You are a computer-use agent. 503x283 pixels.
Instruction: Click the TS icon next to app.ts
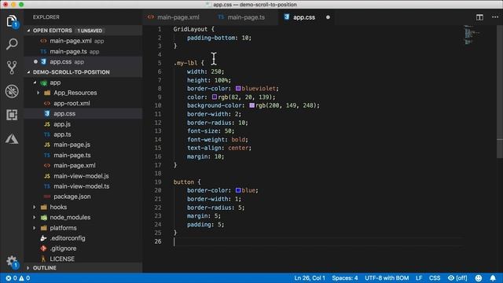(x=47, y=134)
